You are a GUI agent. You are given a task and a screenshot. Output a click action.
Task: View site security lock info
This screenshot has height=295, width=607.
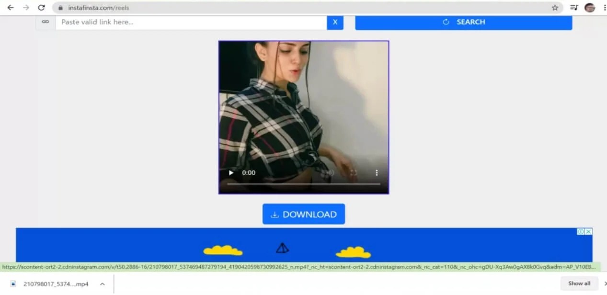[61, 8]
